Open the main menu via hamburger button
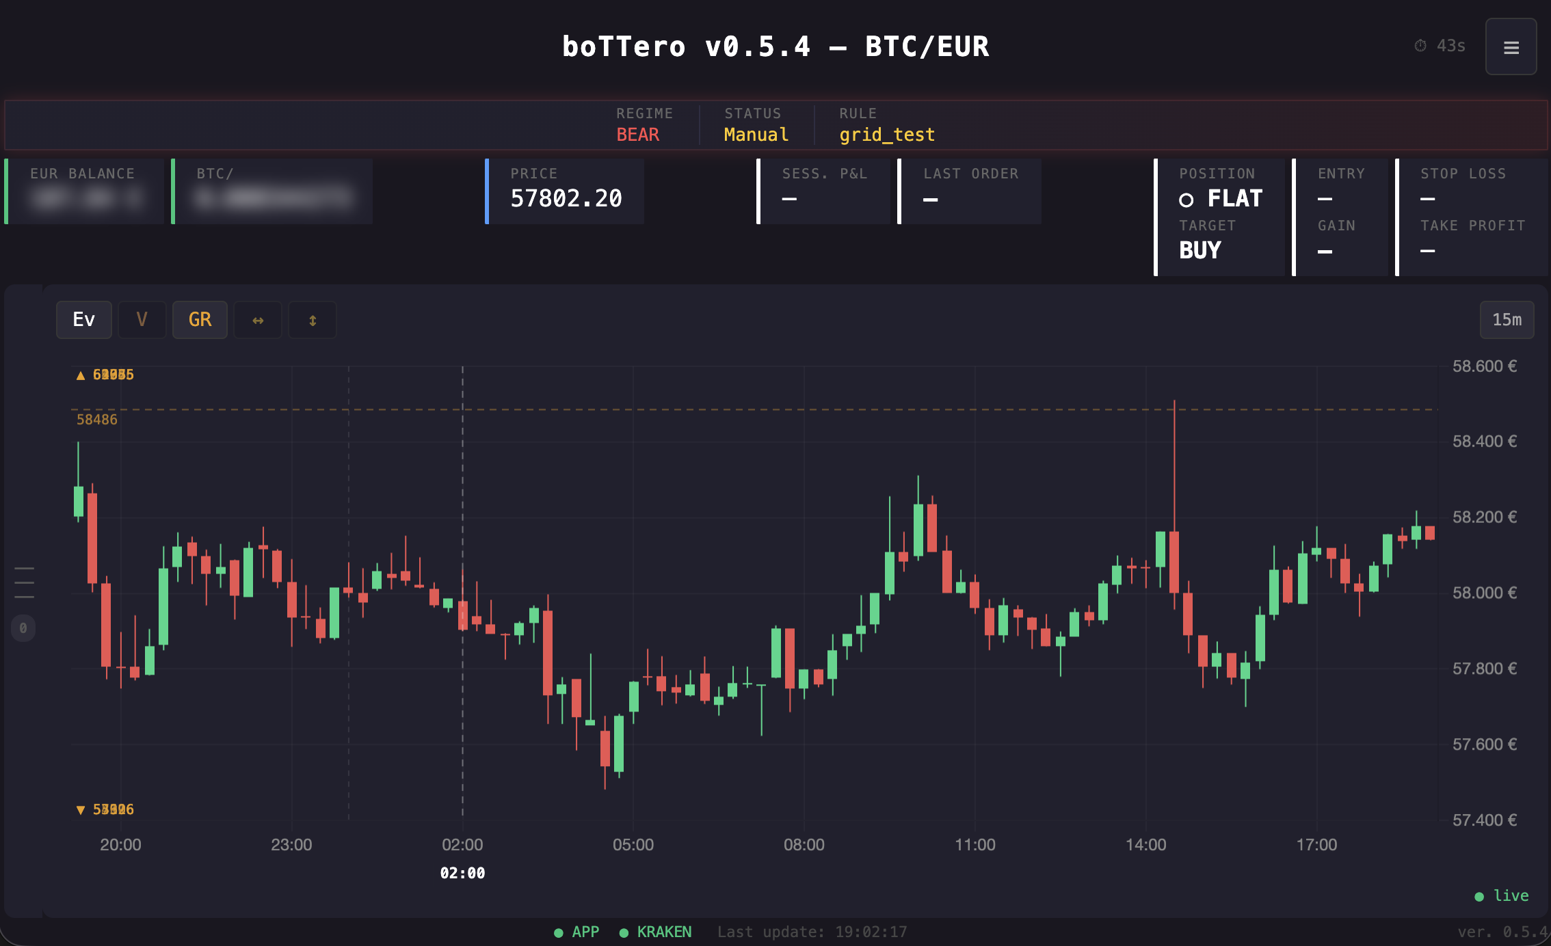 pyautogui.click(x=1511, y=46)
